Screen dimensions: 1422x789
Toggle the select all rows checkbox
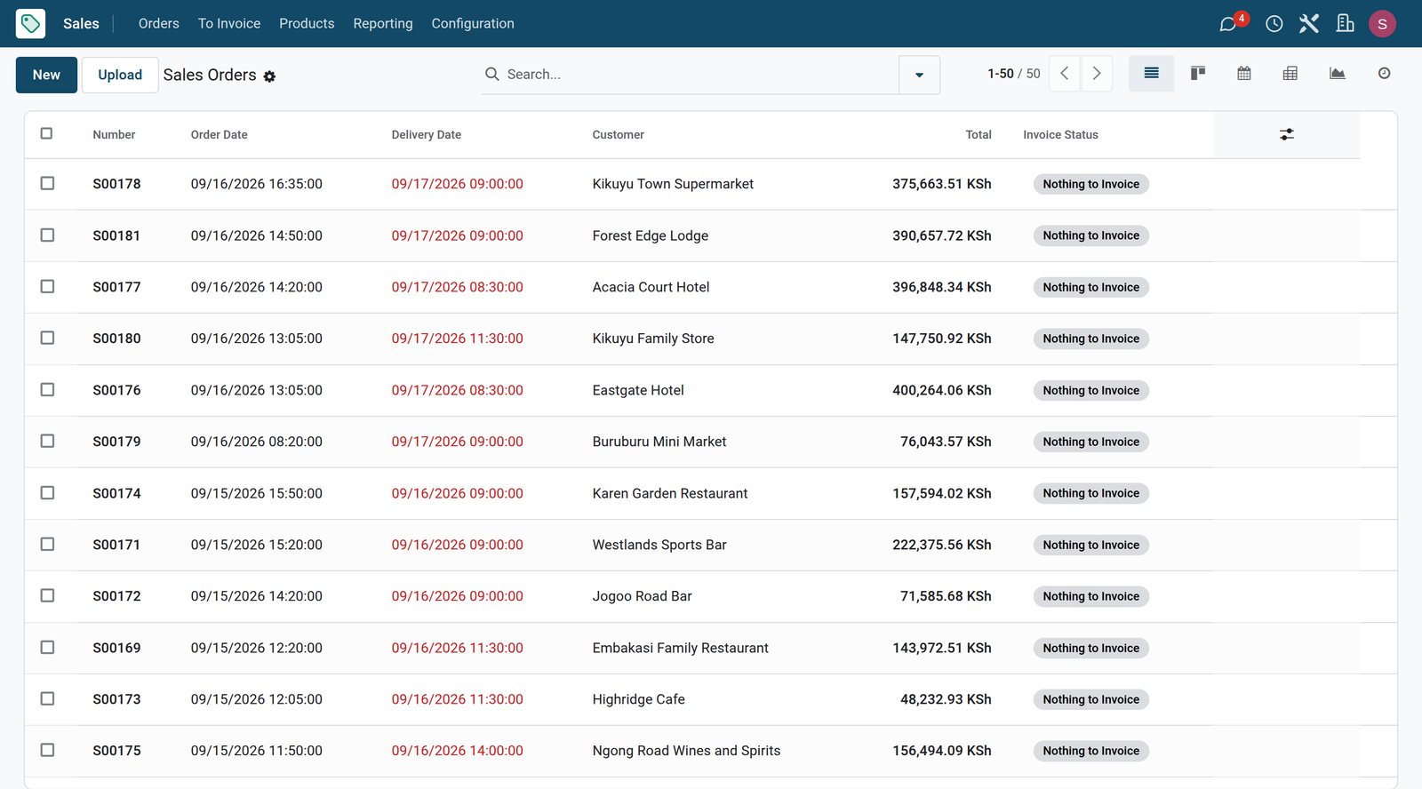coord(47,134)
